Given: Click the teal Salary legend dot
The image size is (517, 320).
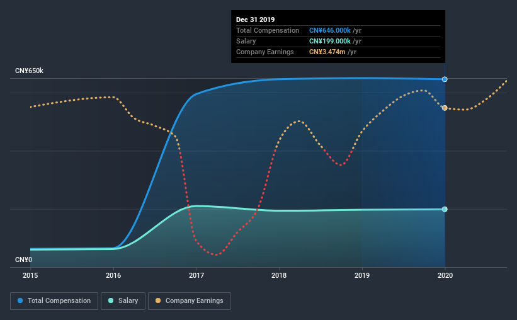Looking at the screenshot, I should 111,300.
